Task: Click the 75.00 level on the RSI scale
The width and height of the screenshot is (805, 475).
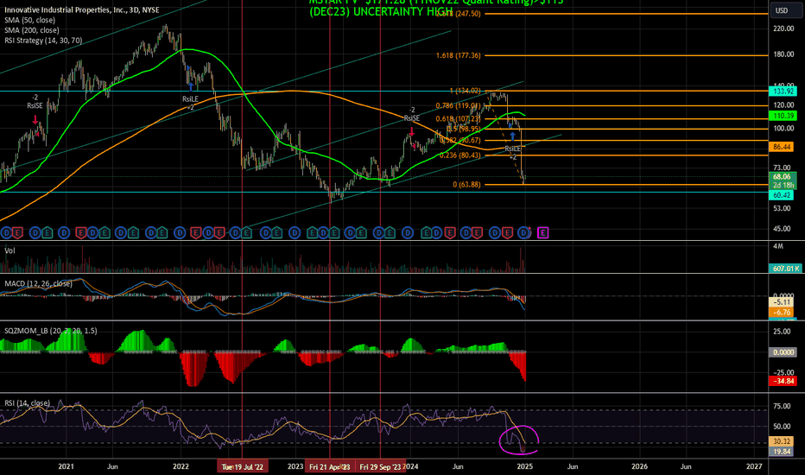Action: tap(782, 406)
